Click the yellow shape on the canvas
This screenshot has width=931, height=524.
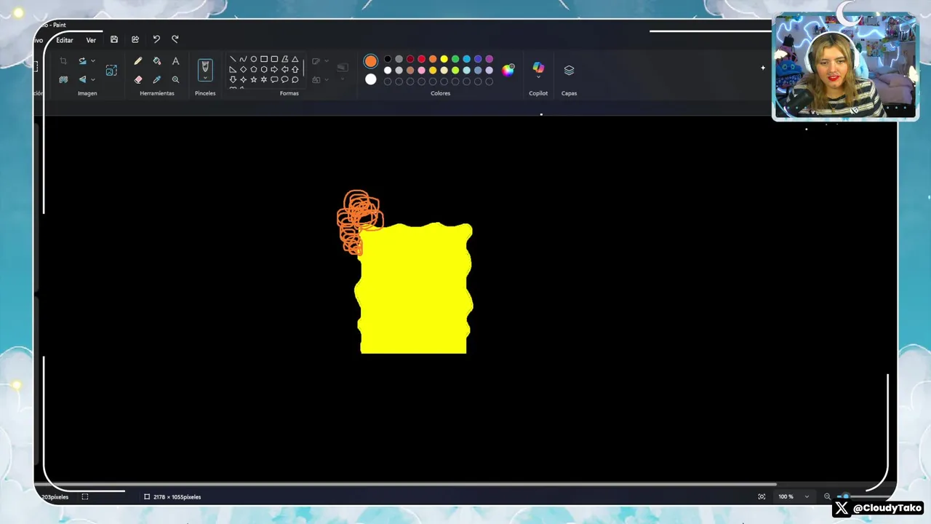tap(415, 290)
